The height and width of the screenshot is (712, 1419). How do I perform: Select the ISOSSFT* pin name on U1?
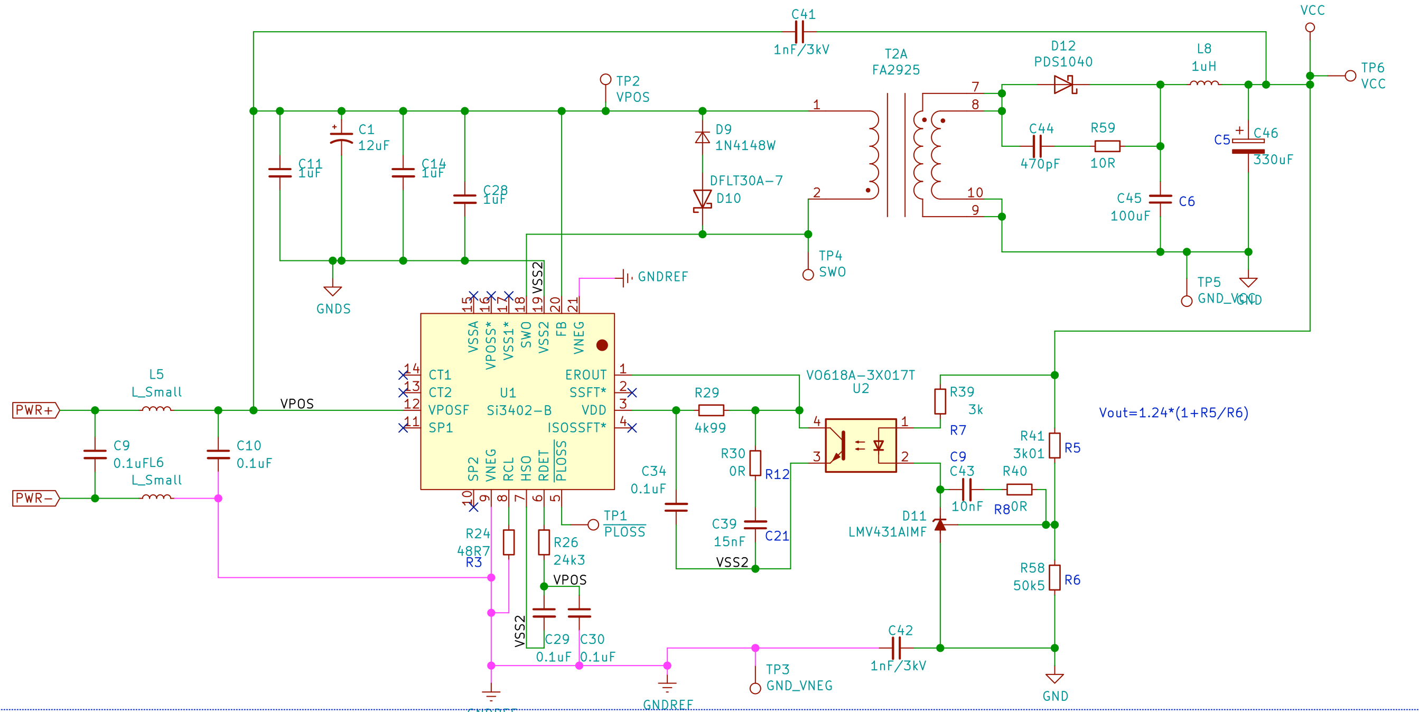pos(577,428)
